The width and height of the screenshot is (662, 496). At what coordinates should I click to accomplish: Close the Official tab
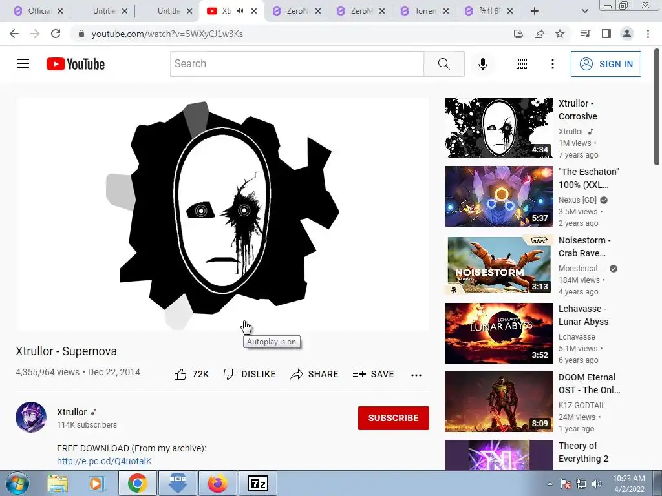tap(60, 11)
